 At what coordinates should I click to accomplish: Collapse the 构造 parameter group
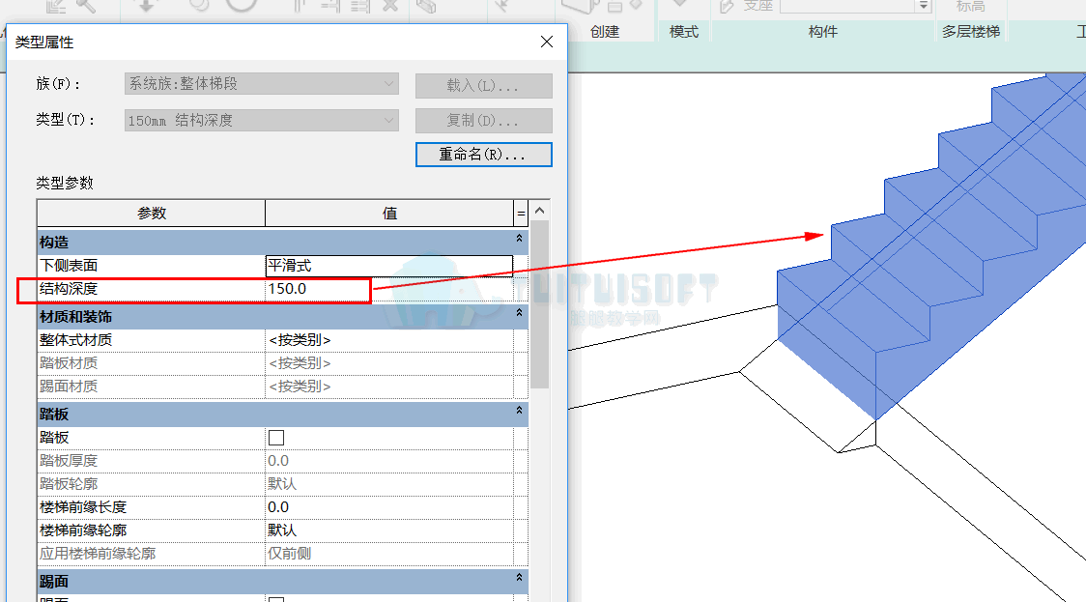click(519, 239)
